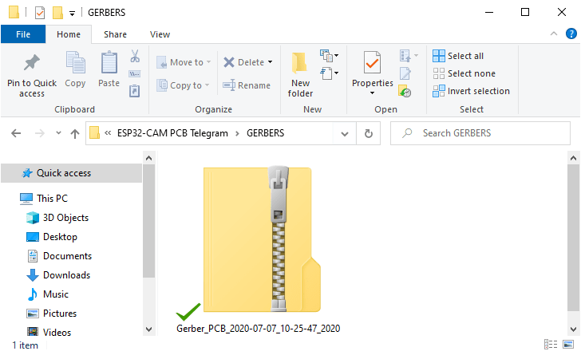Click the Back navigation arrow

click(x=16, y=133)
